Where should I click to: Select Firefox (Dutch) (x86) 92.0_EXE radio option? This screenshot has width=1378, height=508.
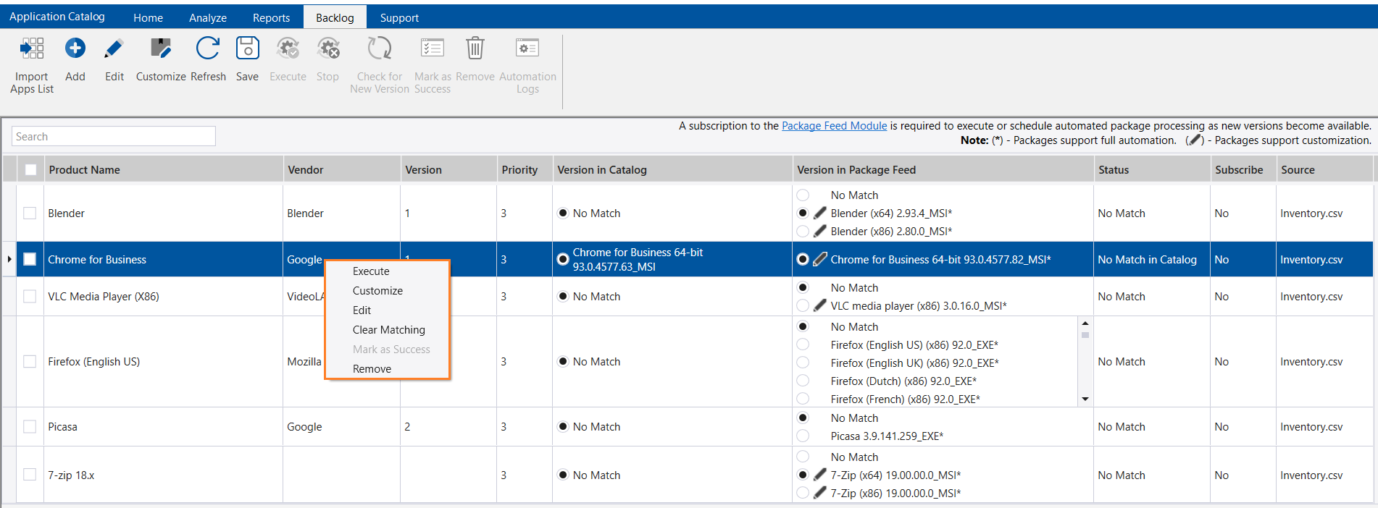click(803, 381)
